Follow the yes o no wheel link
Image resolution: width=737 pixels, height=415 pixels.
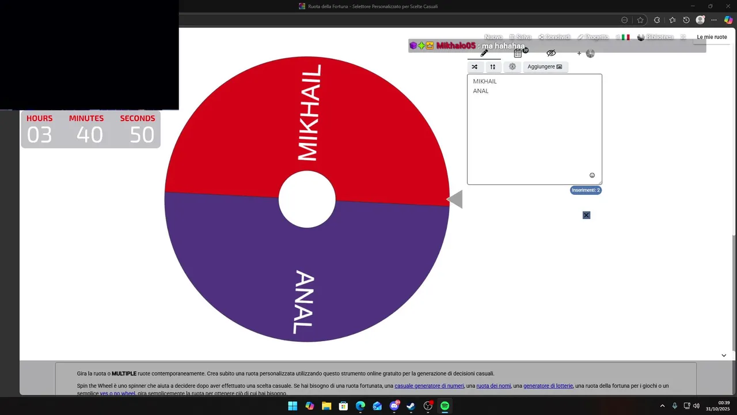(x=117, y=394)
